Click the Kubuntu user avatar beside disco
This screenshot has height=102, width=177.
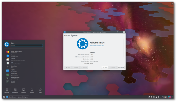coord(7,44)
